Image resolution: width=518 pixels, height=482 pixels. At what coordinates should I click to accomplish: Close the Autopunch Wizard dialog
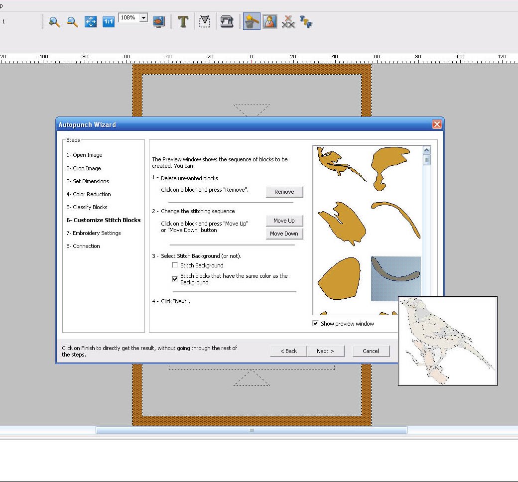tap(437, 124)
